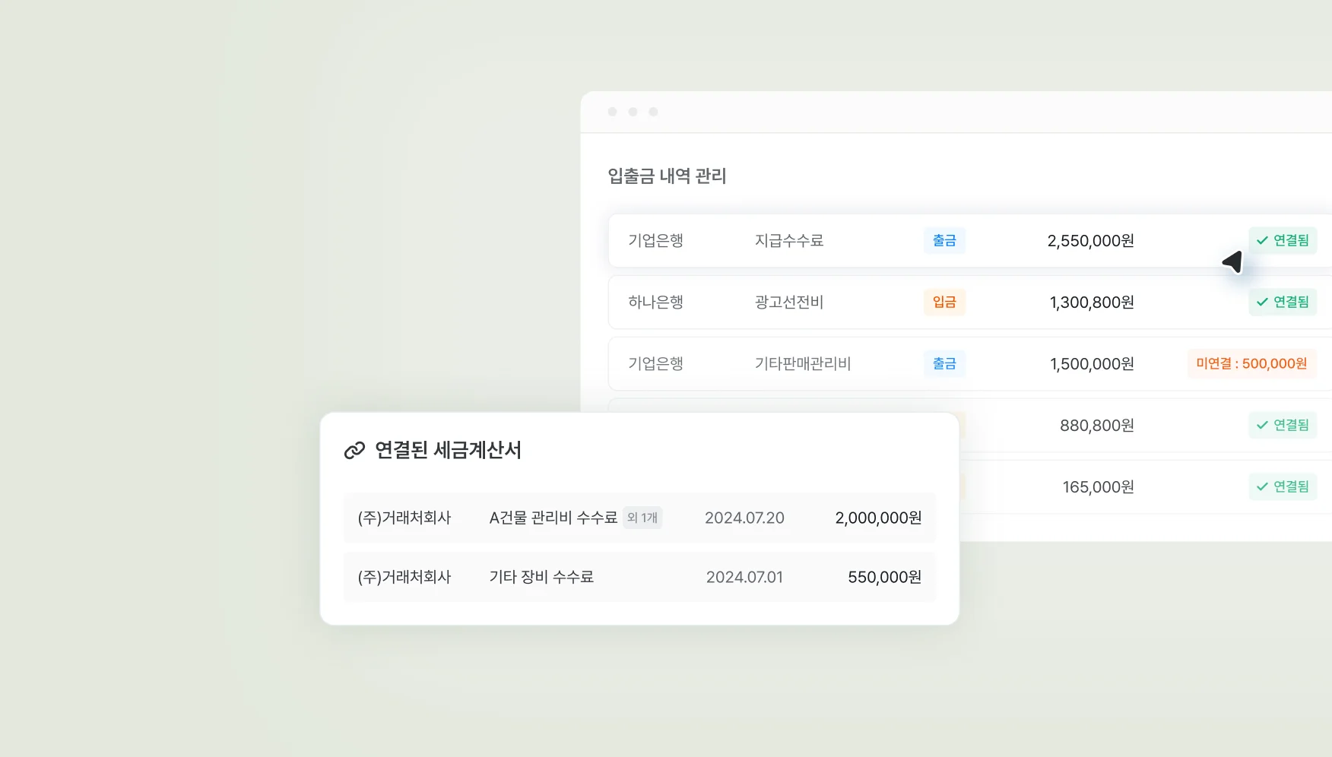Click the chain link icon beside 연결된 세금계산서
The width and height of the screenshot is (1332, 757).
[x=355, y=451]
